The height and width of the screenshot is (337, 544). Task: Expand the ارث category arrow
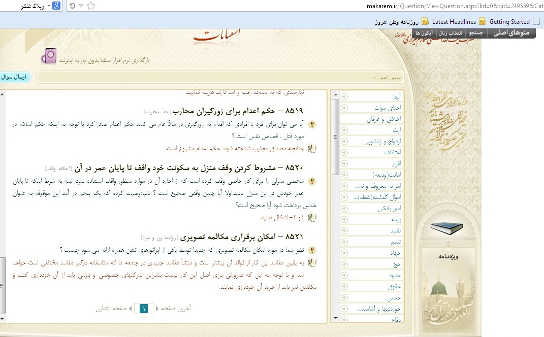(344, 130)
